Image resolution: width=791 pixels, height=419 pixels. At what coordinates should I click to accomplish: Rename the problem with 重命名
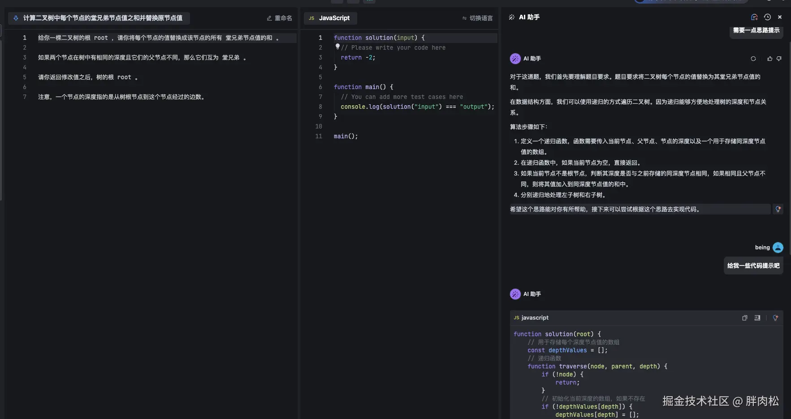pyautogui.click(x=279, y=18)
